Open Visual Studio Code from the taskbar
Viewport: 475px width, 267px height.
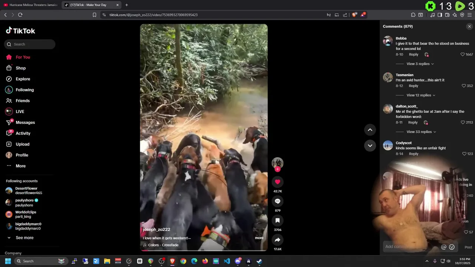tap(227, 261)
